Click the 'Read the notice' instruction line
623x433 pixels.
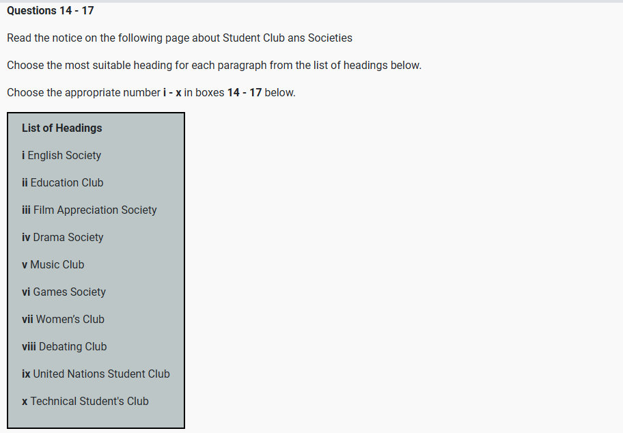click(180, 38)
